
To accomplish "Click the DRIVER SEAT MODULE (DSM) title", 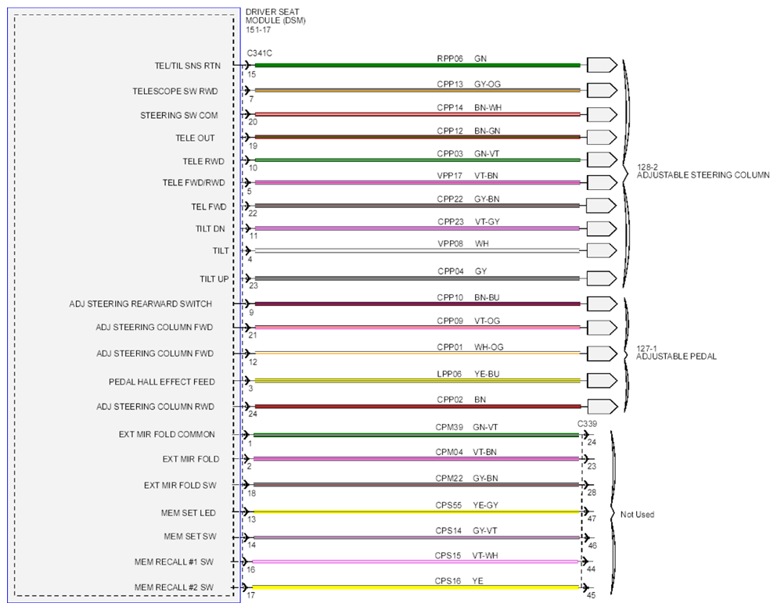I will 275,16.
